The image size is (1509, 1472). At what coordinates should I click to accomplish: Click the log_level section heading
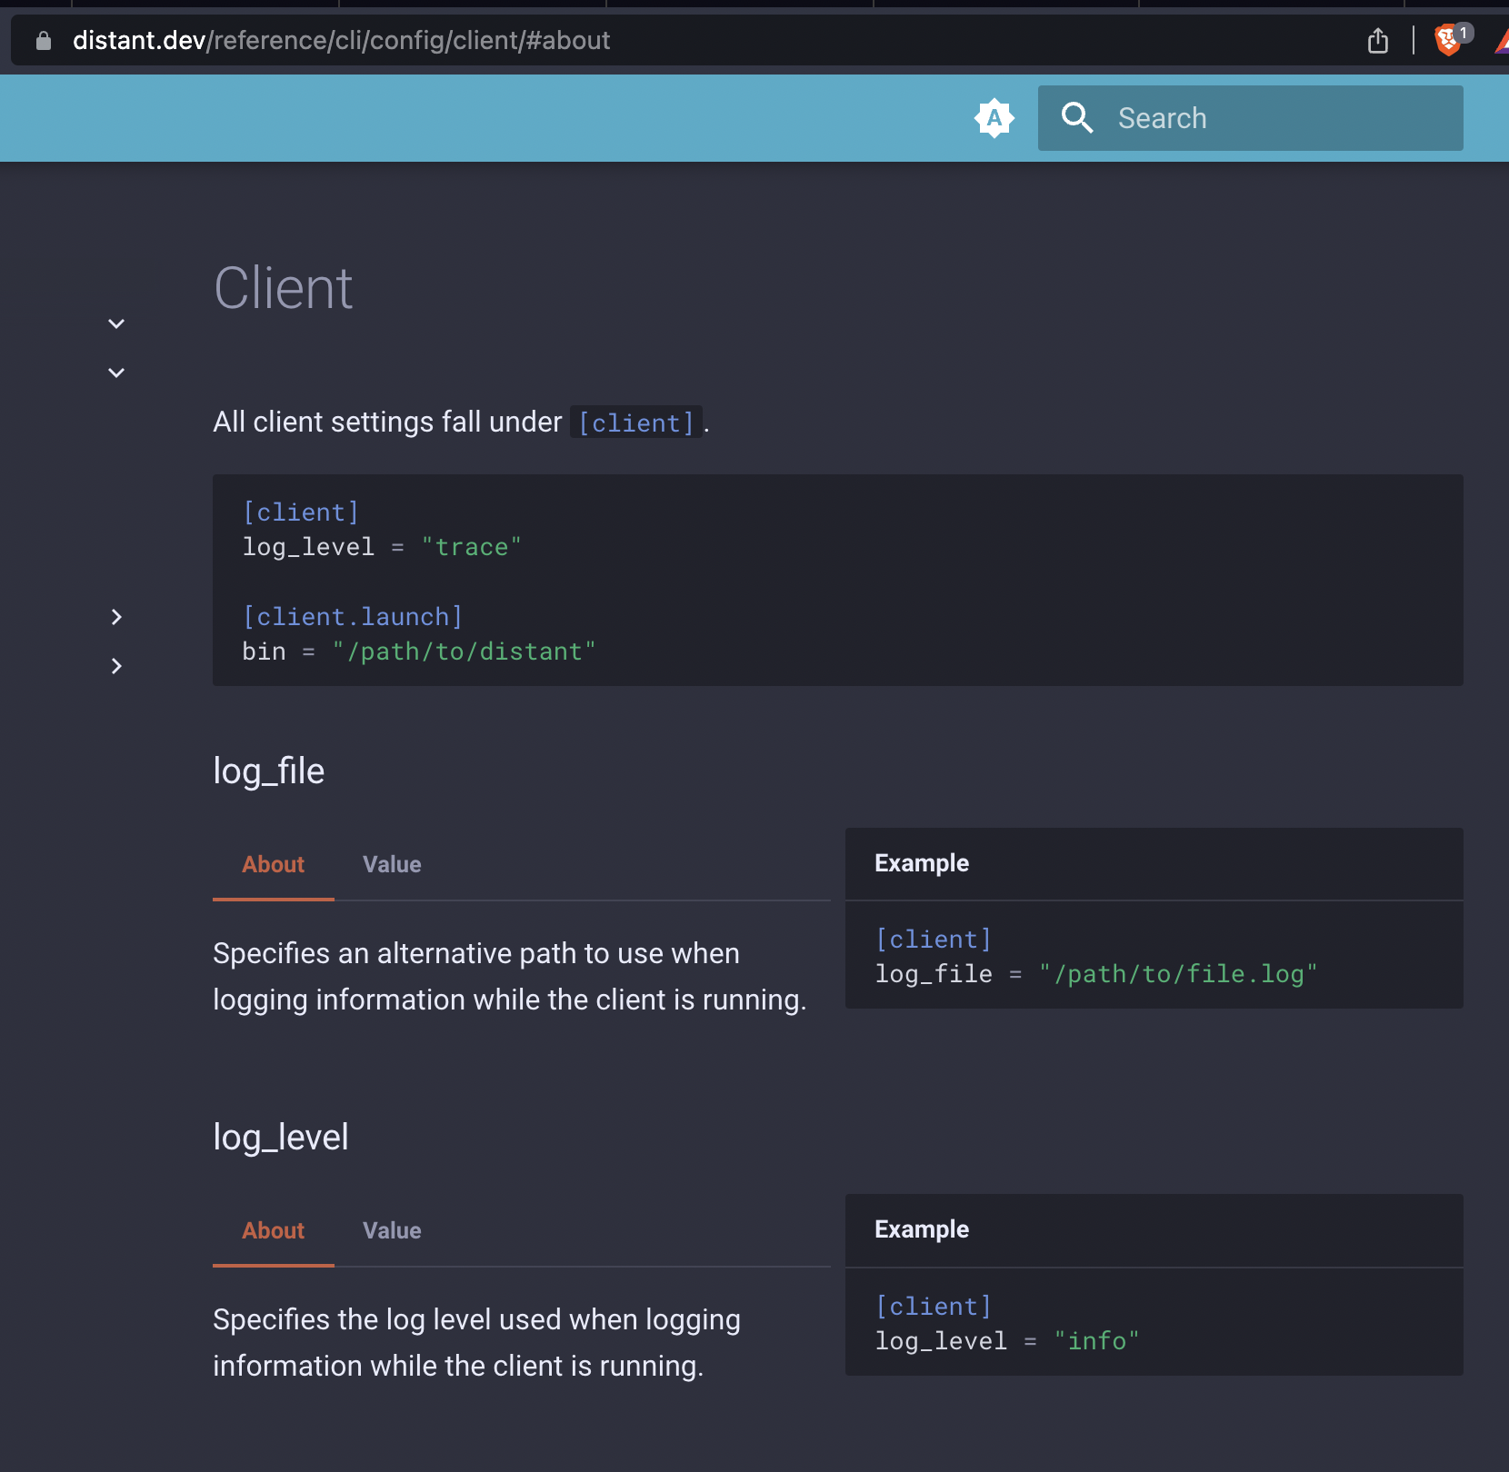281,1138
